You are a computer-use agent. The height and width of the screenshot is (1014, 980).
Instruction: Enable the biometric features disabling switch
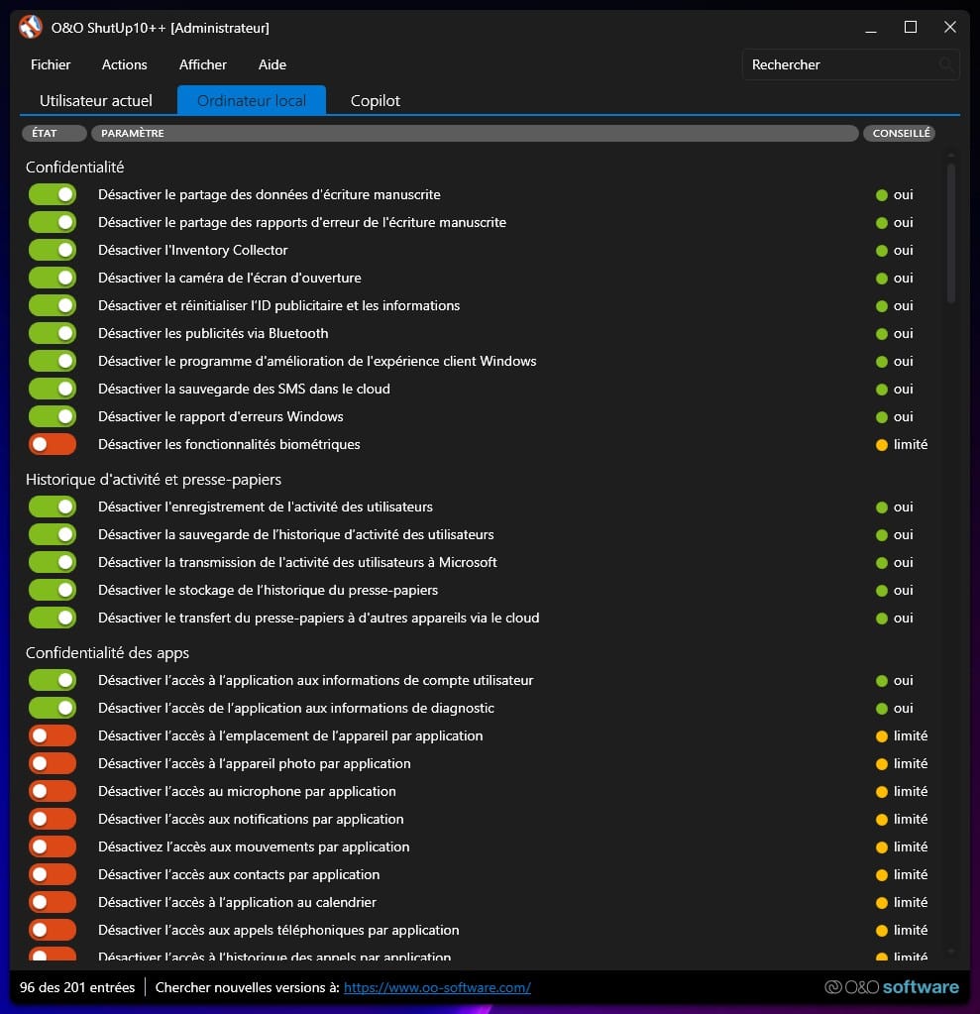[53, 444]
